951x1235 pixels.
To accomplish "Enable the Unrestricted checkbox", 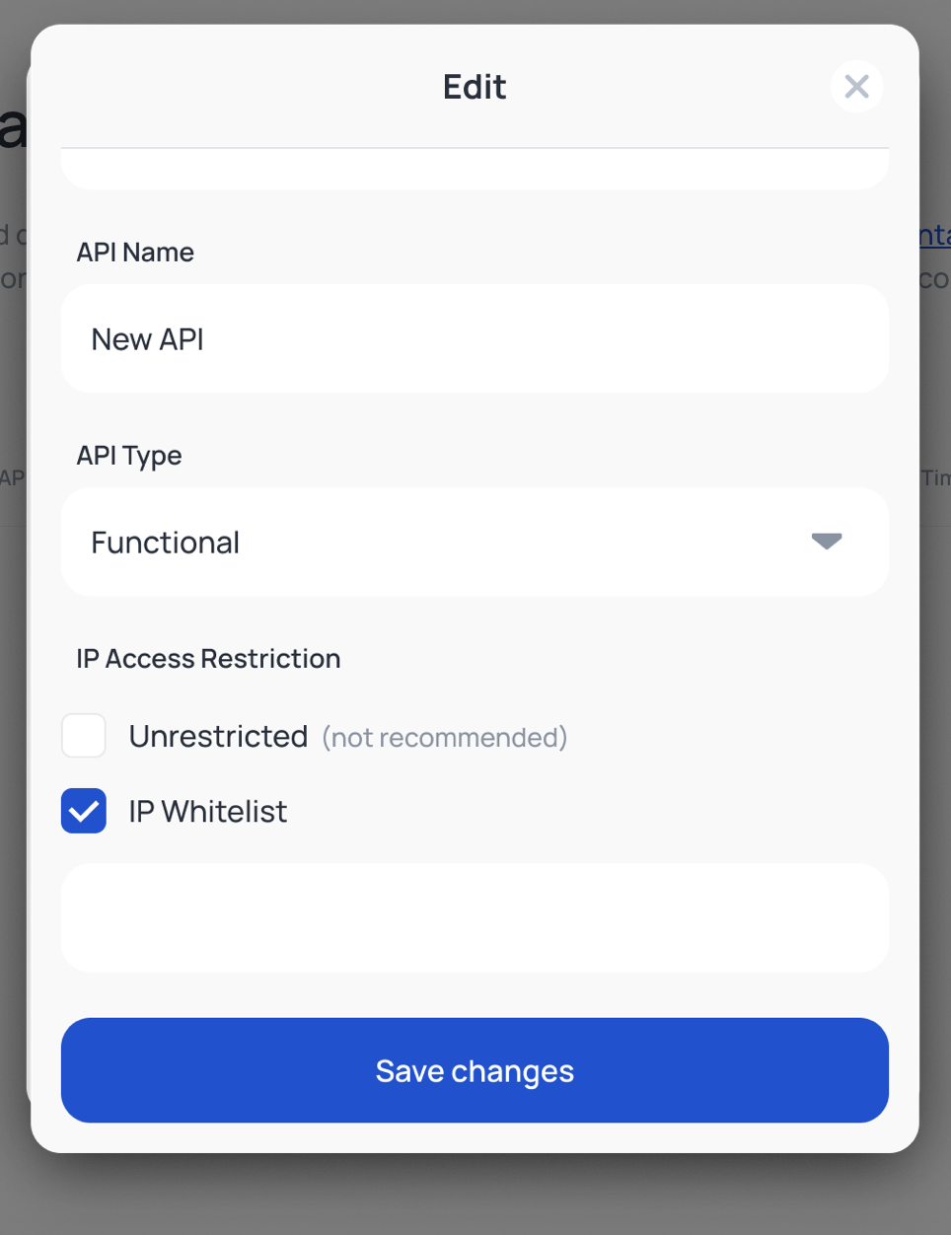I will pyautogui.click(x=84, y=736).
